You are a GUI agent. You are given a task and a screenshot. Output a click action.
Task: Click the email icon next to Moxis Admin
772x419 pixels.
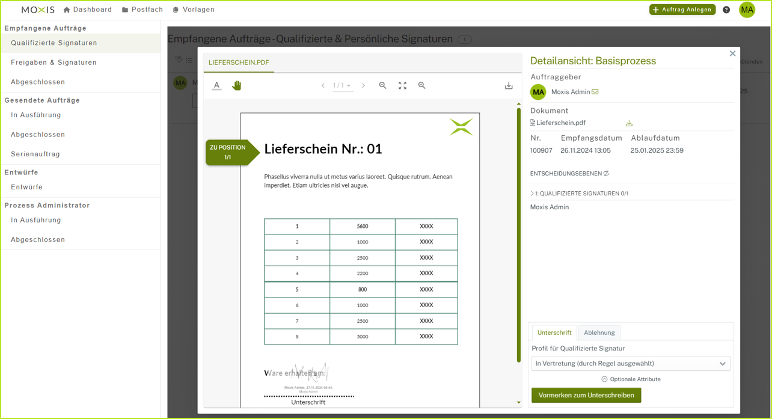click(595, 92)
